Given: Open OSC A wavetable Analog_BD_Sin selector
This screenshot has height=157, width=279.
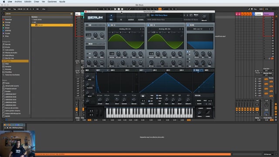Looking at the screenshot, I should pos(125,29).
